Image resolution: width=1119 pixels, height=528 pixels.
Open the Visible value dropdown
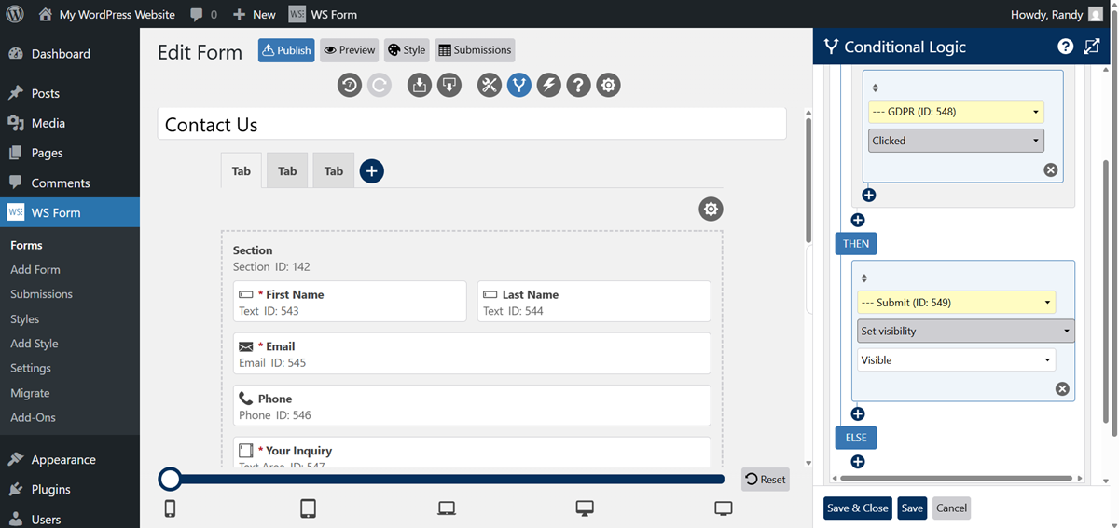coord(956,360)
